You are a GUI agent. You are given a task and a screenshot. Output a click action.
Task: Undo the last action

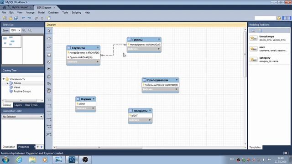click(23, 18)
